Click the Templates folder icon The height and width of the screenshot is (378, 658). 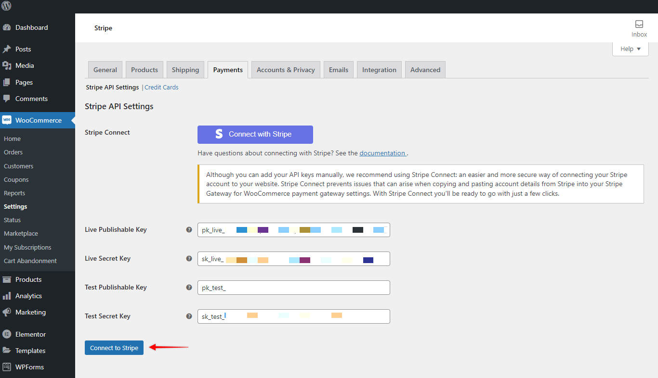click(7, 351)
